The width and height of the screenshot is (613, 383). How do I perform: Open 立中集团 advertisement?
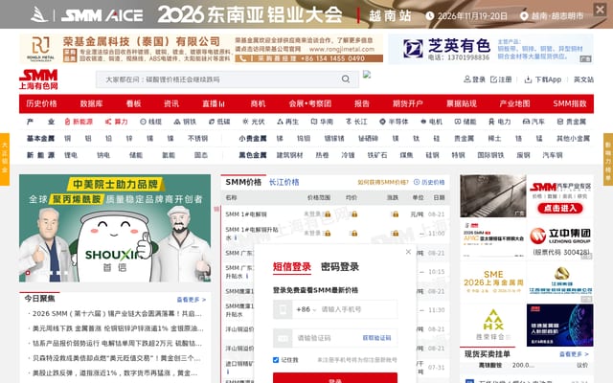pos(559,239)
